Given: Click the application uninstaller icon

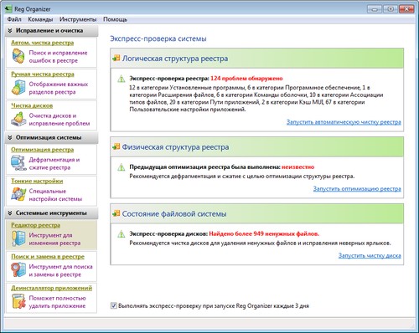Looking at the screenshot, I should 18,301.
